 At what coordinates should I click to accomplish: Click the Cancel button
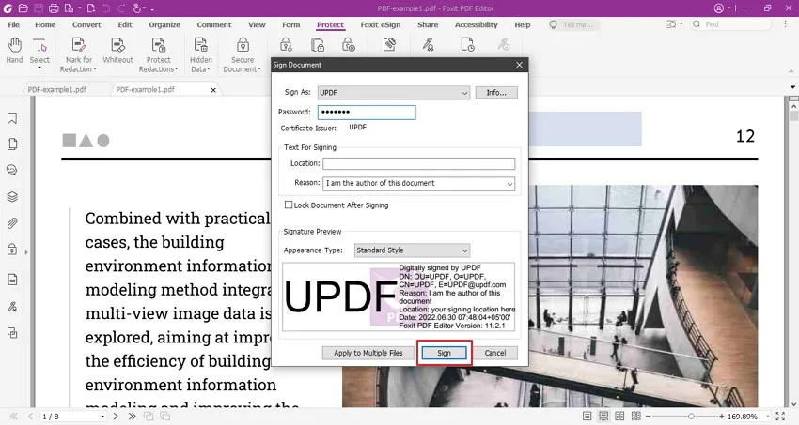pos(495,353)
